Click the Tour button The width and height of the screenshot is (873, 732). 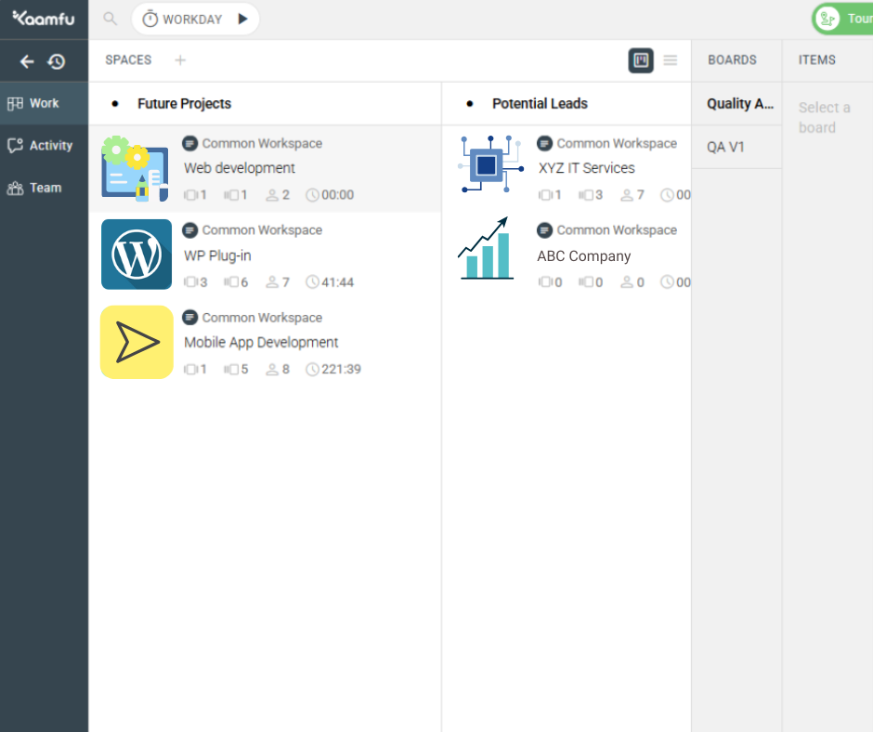click(843, 19)
